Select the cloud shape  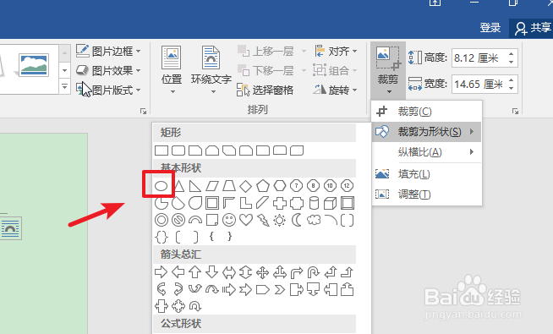[314, 220]
